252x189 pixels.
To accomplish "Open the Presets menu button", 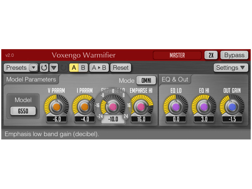I will pyautogui.click(x=21, y=68).
